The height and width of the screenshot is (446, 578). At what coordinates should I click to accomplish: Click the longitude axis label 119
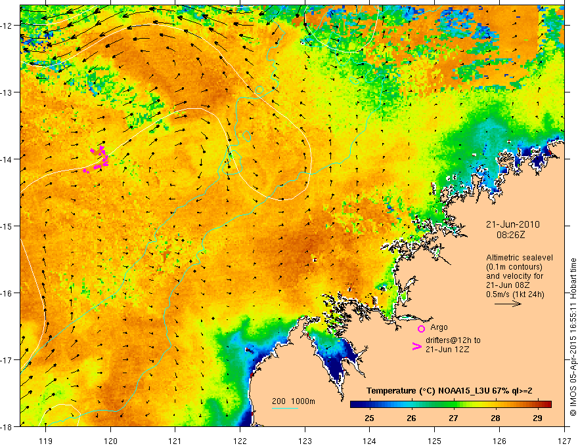pyautogui.click(x=46, y=441)
